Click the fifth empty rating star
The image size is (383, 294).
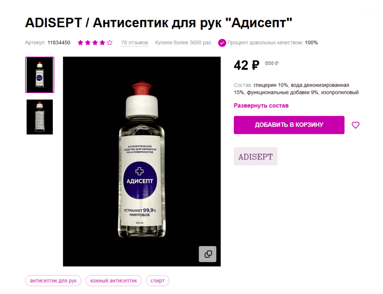110,43
